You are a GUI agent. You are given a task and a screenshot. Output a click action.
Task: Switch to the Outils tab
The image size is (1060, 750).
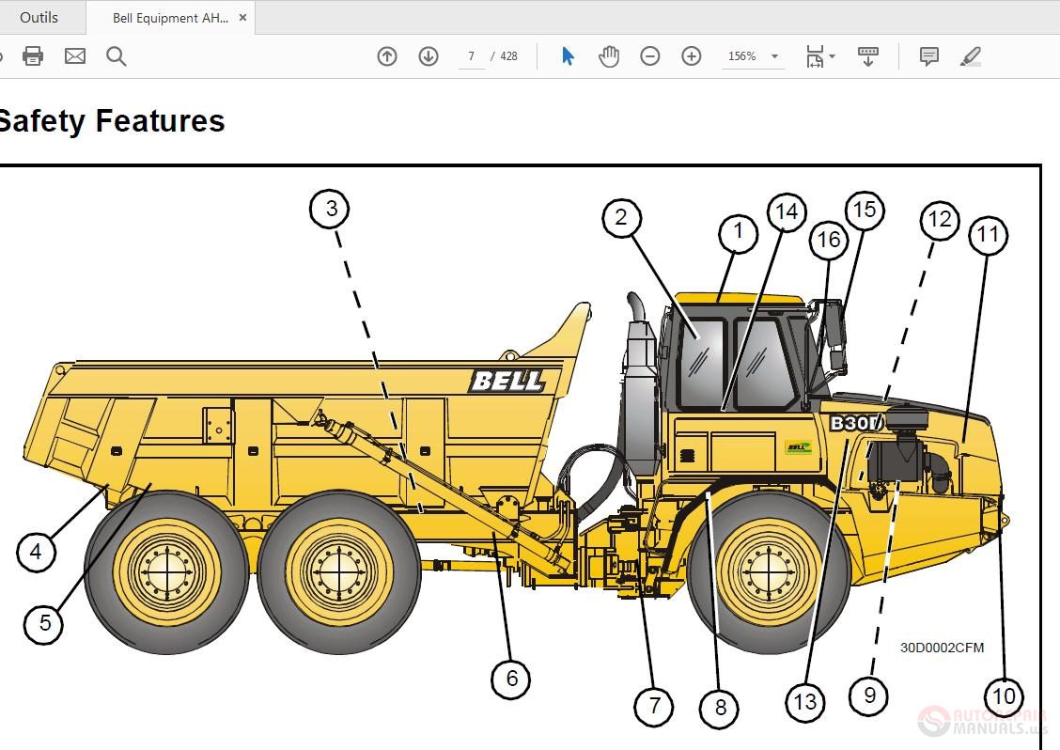39,17
